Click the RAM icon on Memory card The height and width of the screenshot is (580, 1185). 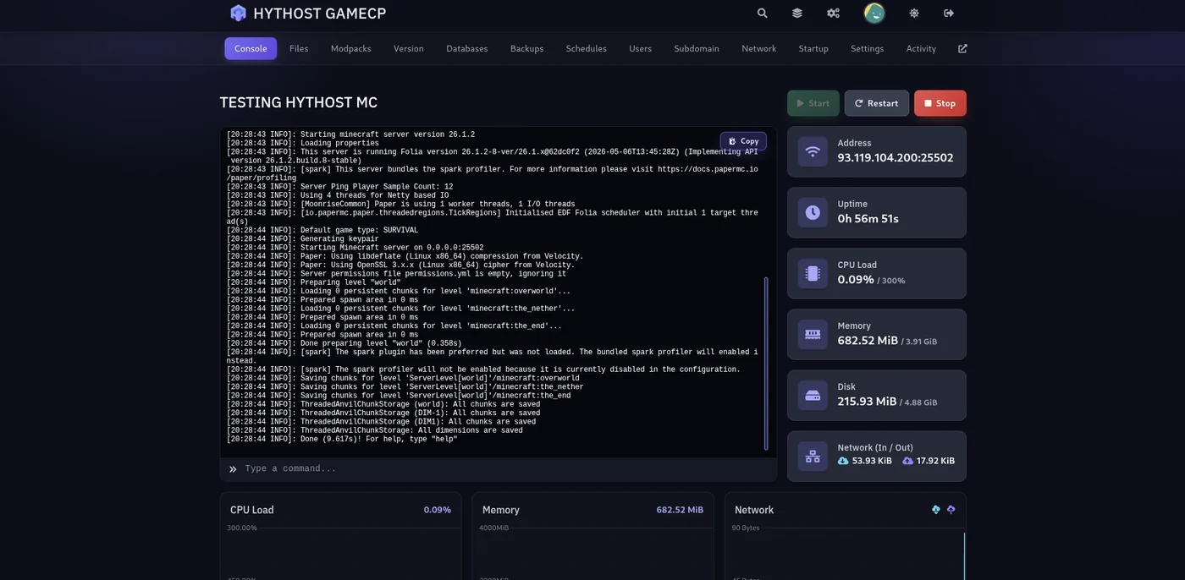pos(813,334)
